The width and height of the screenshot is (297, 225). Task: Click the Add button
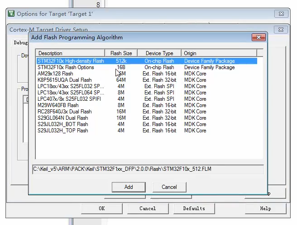click(x=129, y=187)
